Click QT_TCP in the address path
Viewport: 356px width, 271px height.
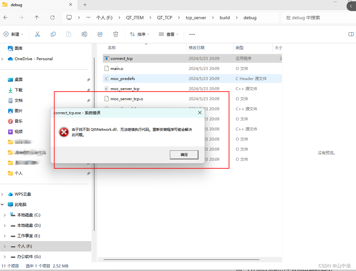pos(165,18)
